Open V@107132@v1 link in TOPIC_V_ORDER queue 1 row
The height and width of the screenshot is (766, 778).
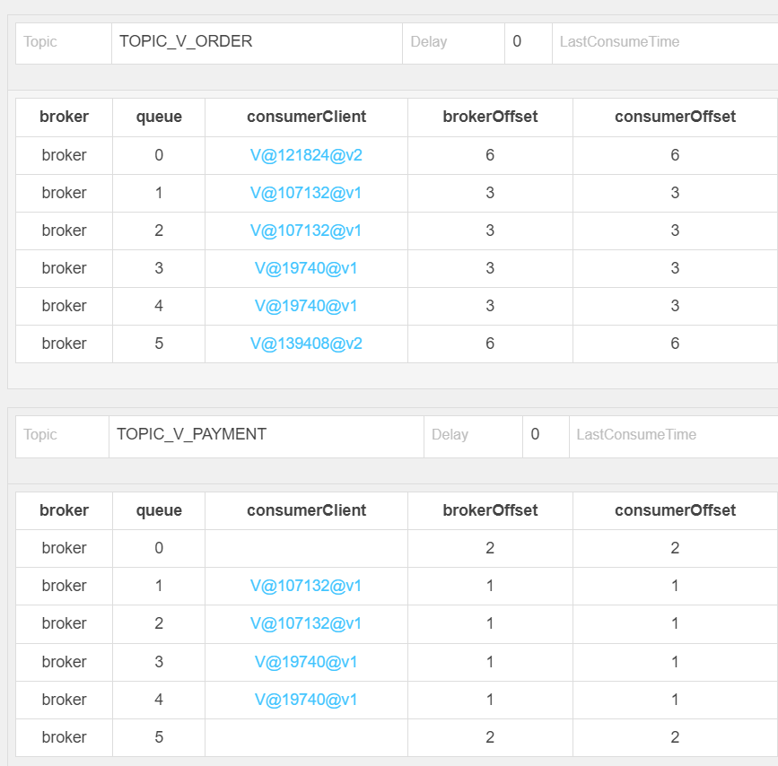tap(306, 193)
